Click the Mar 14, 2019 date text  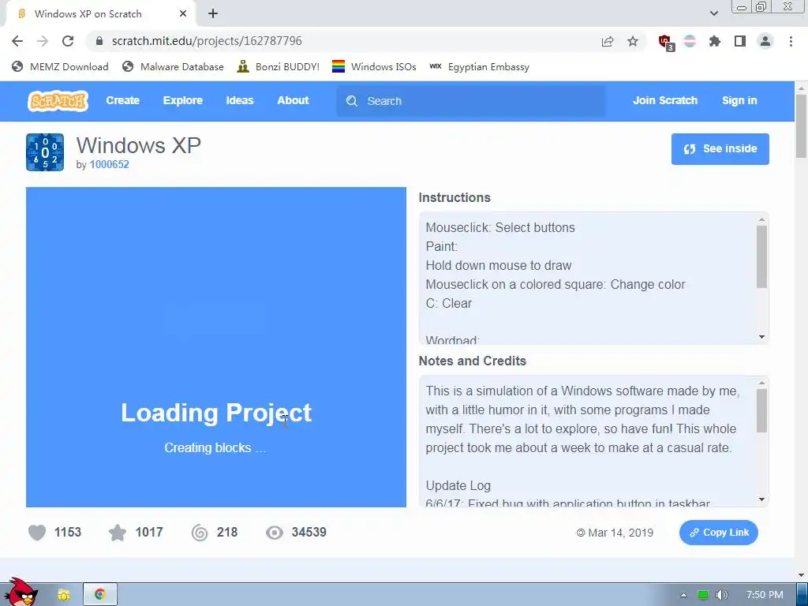click(x=620, y=533)
